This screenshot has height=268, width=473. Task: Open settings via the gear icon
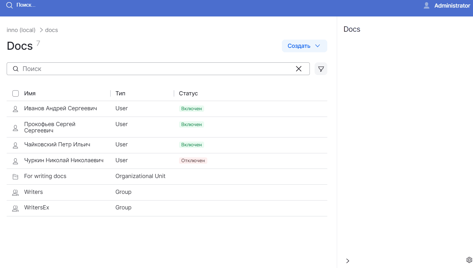click(x=469, y=260)
